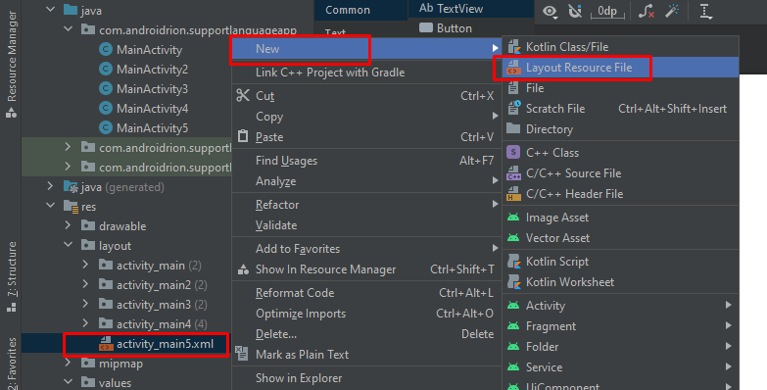This screenshot has height=390, width=767.
Task: Open the Copy submenu
Action: [x=366, y=117]
